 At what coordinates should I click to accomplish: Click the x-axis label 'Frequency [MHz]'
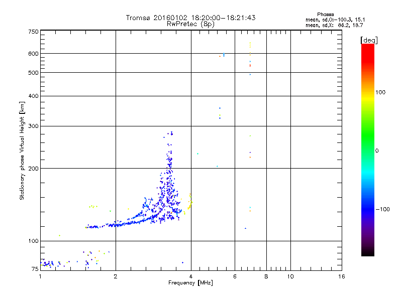click(190, 283)
